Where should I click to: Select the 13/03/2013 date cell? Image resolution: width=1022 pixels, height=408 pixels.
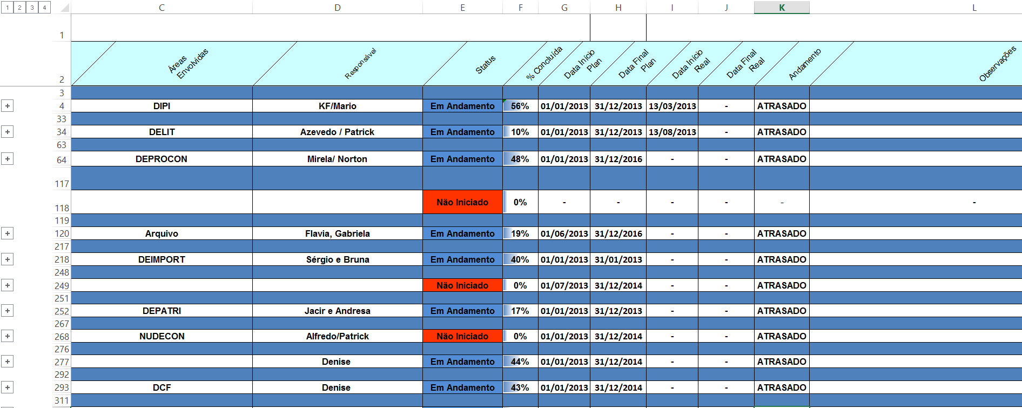click(672, 106)
